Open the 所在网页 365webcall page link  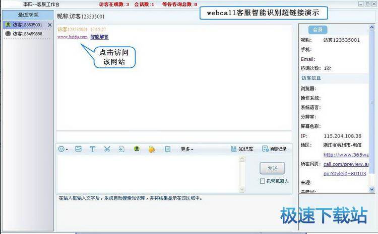[346, 164]
